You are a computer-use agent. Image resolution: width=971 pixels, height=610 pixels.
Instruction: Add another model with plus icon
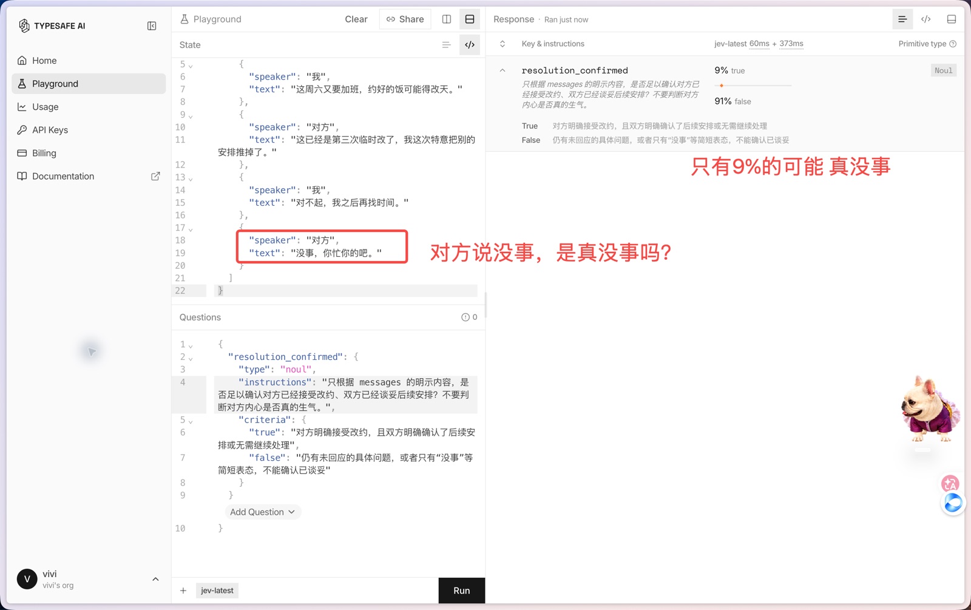coord(183,591)
